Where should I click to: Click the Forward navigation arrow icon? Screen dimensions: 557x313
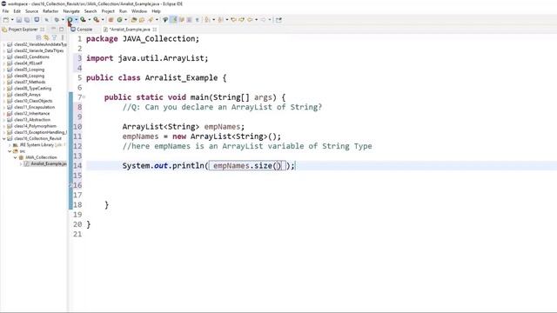click(x=263, y=20)
